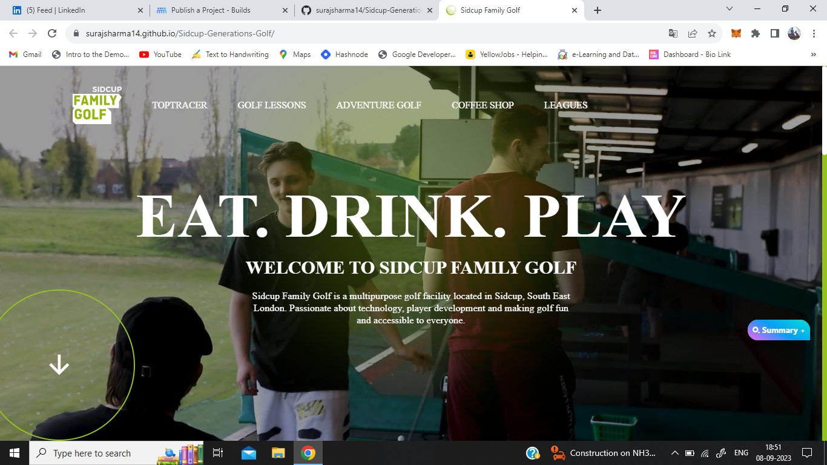The height and width of the screenshot is (465, 827).
Task: Close the LinkedIn Feed tab
Action: click(x=140, y=10)
